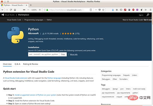Toggle the sidebar icon in toolbar
This screenshot has width=153, height=106.
coord(121,10)
